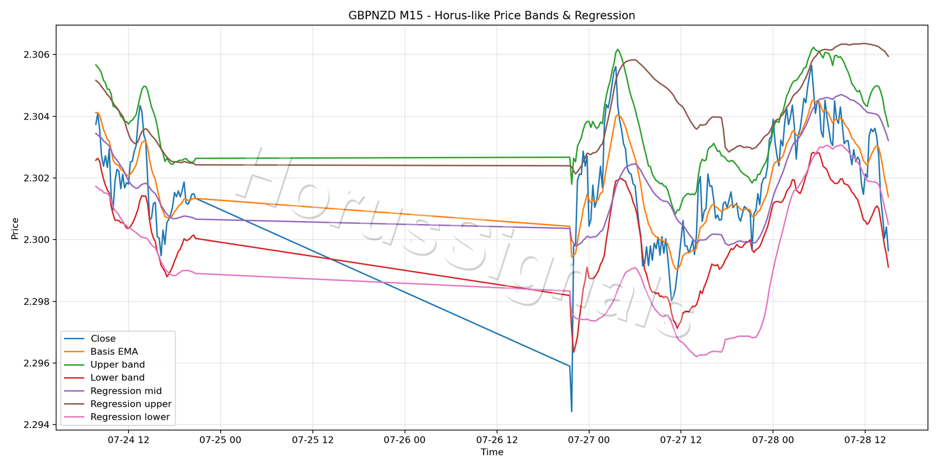The width and height of the screenshot is (938, 469).
Task: Click the y-axis tick '2.302'
Action: point(36,178)
